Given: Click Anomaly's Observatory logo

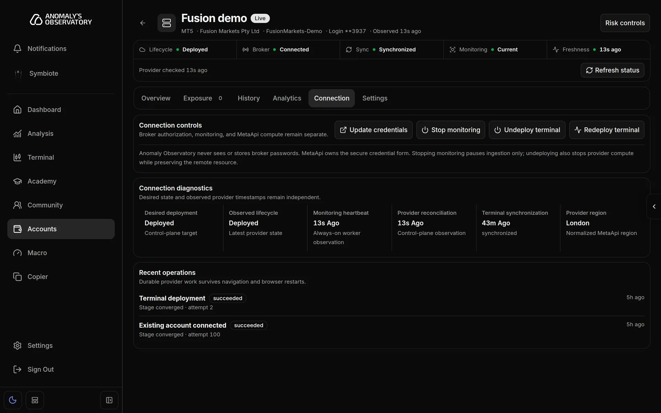Looking at the screenshot, I should click(x=61, y=19).
